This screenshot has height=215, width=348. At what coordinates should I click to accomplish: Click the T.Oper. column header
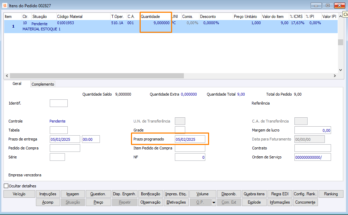coord(119,17)
